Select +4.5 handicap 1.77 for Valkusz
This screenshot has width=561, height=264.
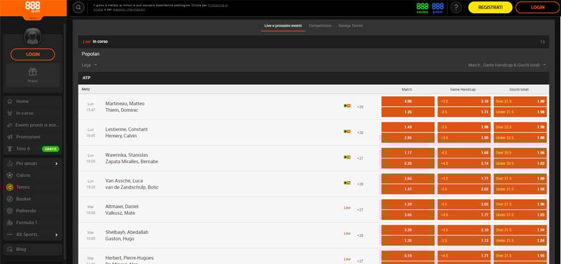tap(464, 215)
